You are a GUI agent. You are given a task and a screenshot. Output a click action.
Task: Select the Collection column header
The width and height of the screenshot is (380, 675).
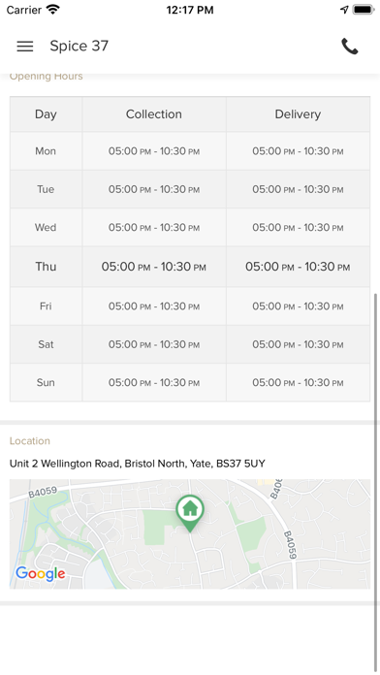coord(154,114)
